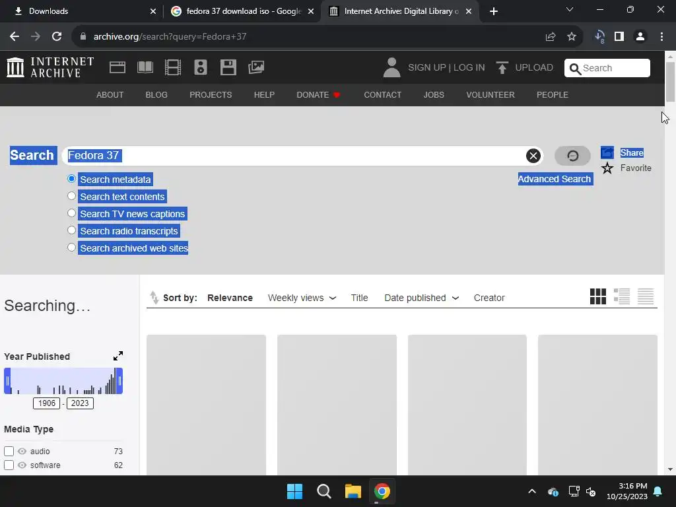Screen dimensions: 676x507
Task: Select Search text contents radio button
Action: [x=71, y=195]
